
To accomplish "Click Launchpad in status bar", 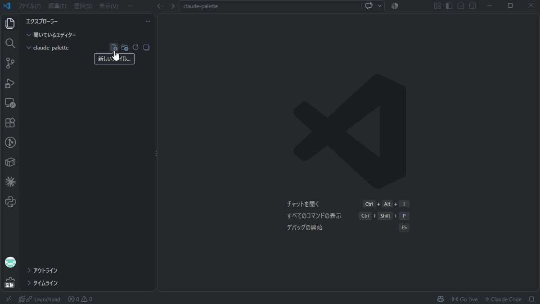I will pyautogui.click(x=43, y=299).
